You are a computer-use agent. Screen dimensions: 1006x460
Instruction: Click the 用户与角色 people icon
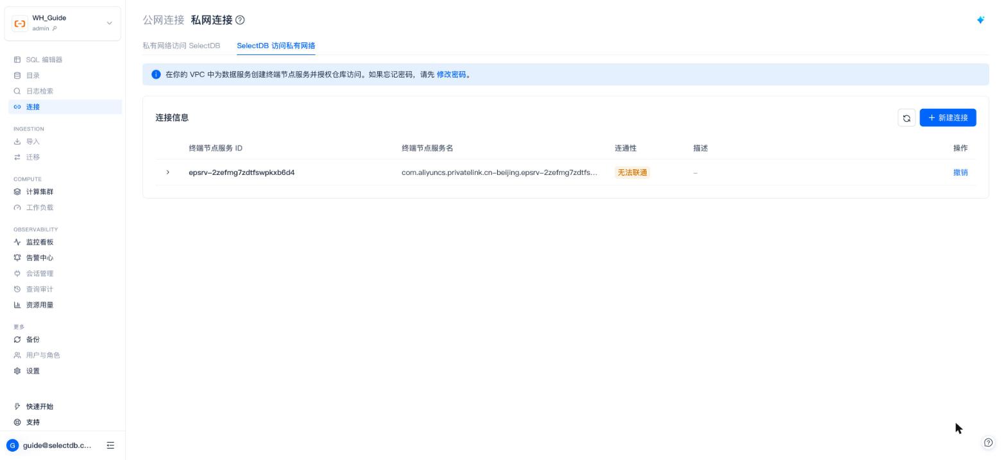point(17,355)
